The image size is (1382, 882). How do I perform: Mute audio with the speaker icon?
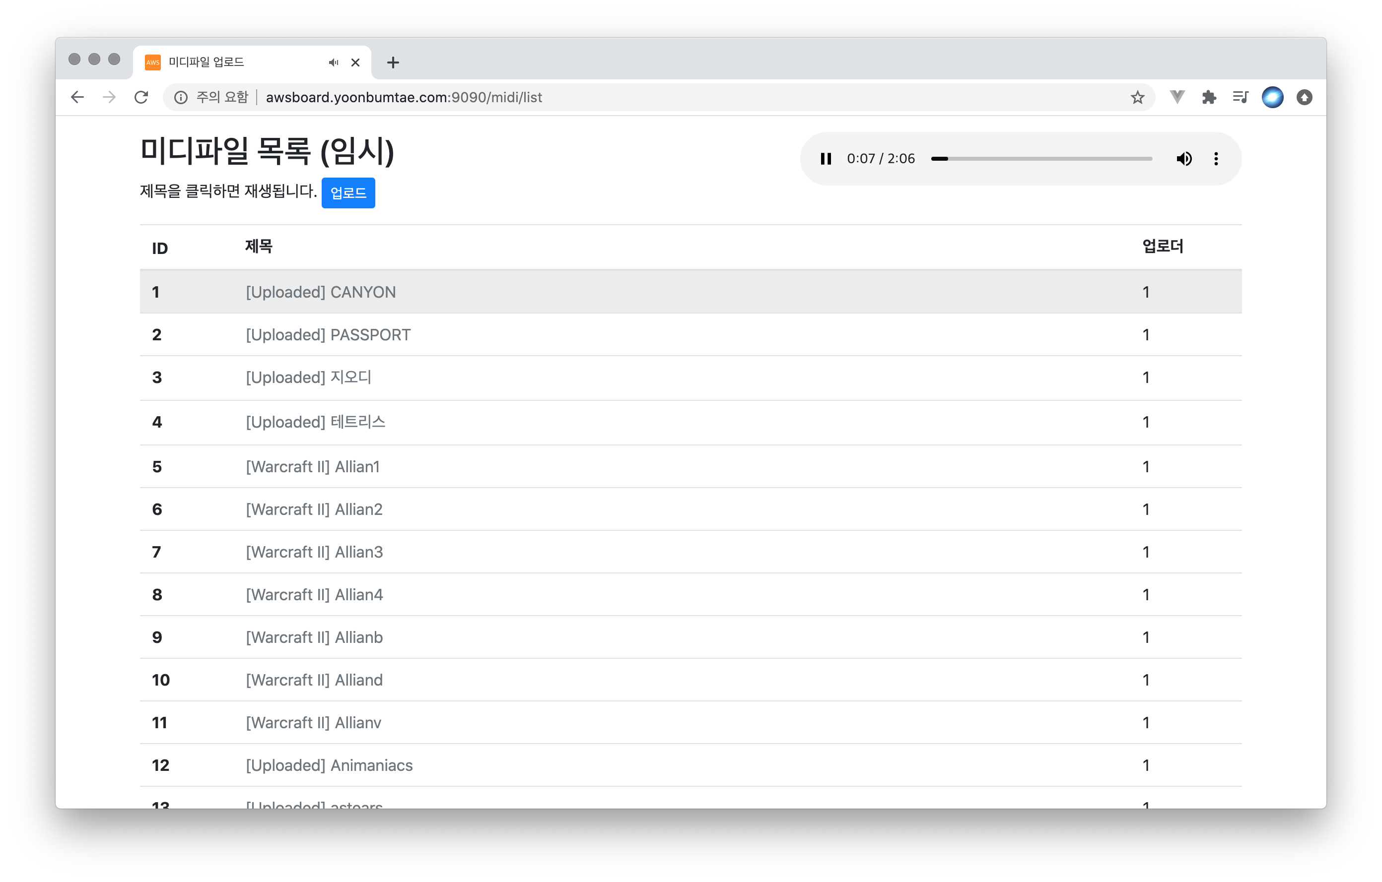tap(1183, 159)
